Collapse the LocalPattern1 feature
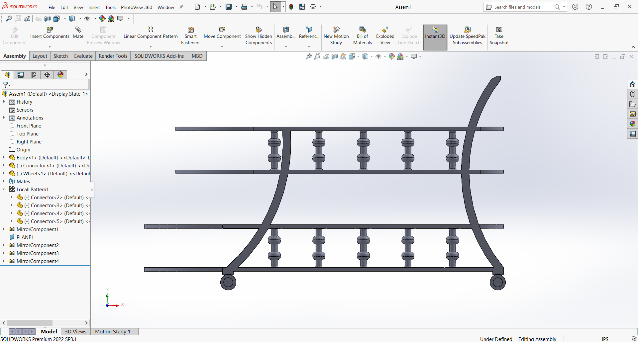638x342 pixels. point(4,190)
